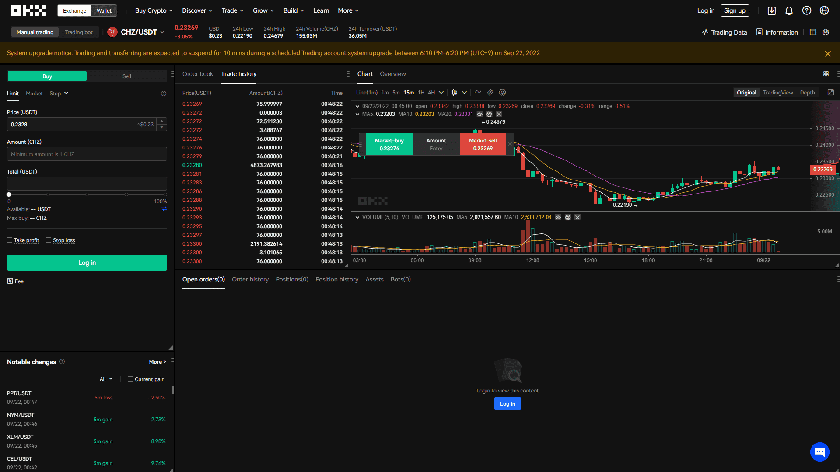The width and height of the screenshot is (840, 472).
Task: Click the transfer arrows icon near Available
Action: (164, 209)
